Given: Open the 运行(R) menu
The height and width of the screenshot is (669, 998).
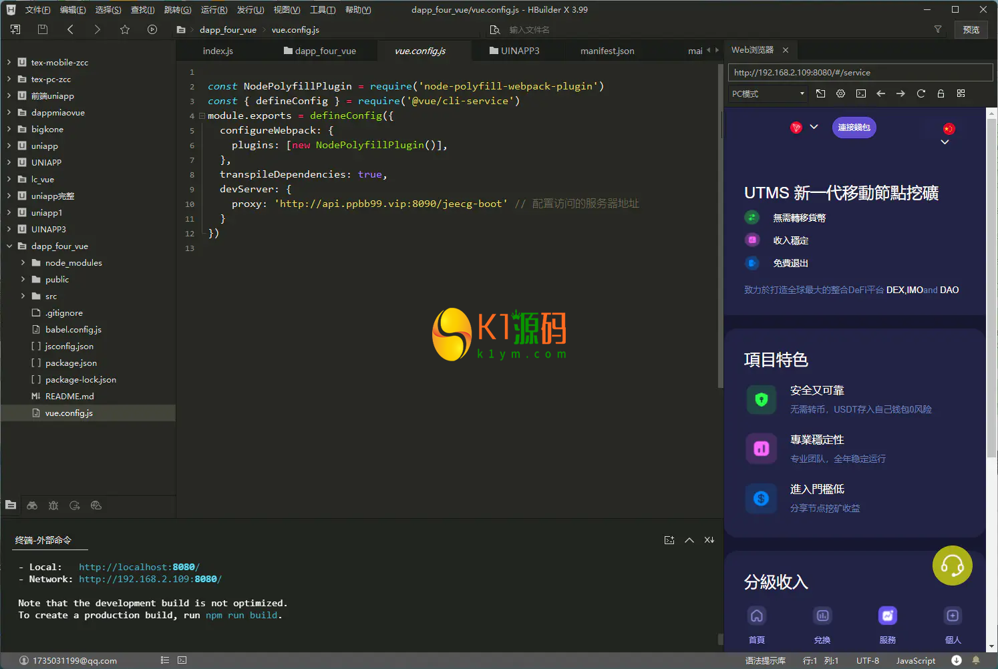Looking at the screenshot, I should [214, 10].
